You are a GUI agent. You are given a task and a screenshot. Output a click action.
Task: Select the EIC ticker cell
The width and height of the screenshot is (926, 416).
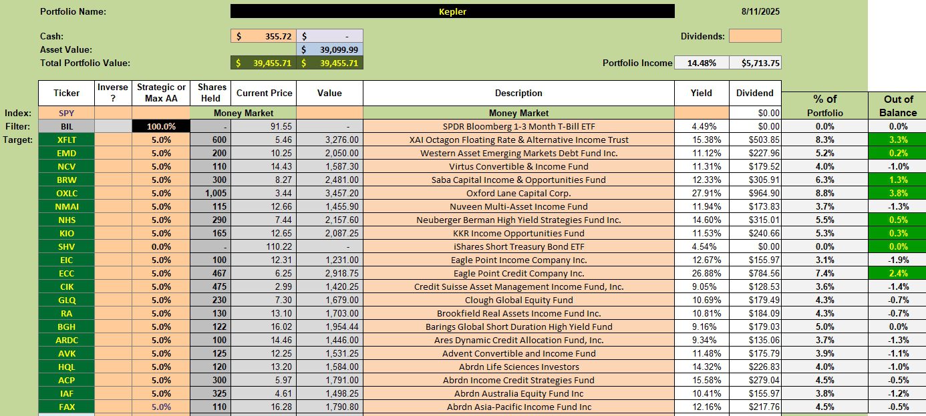coord(66,260)
